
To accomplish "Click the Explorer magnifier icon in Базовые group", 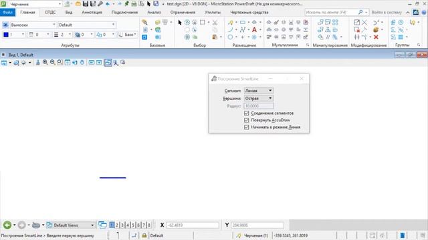I will click(144, 22).
